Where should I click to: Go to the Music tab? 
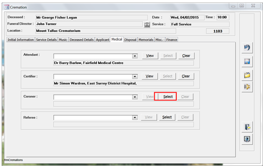click(63, 40)
